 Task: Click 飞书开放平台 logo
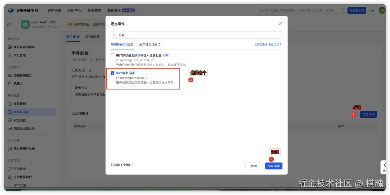pyautogui.click(x=23, y=10)
